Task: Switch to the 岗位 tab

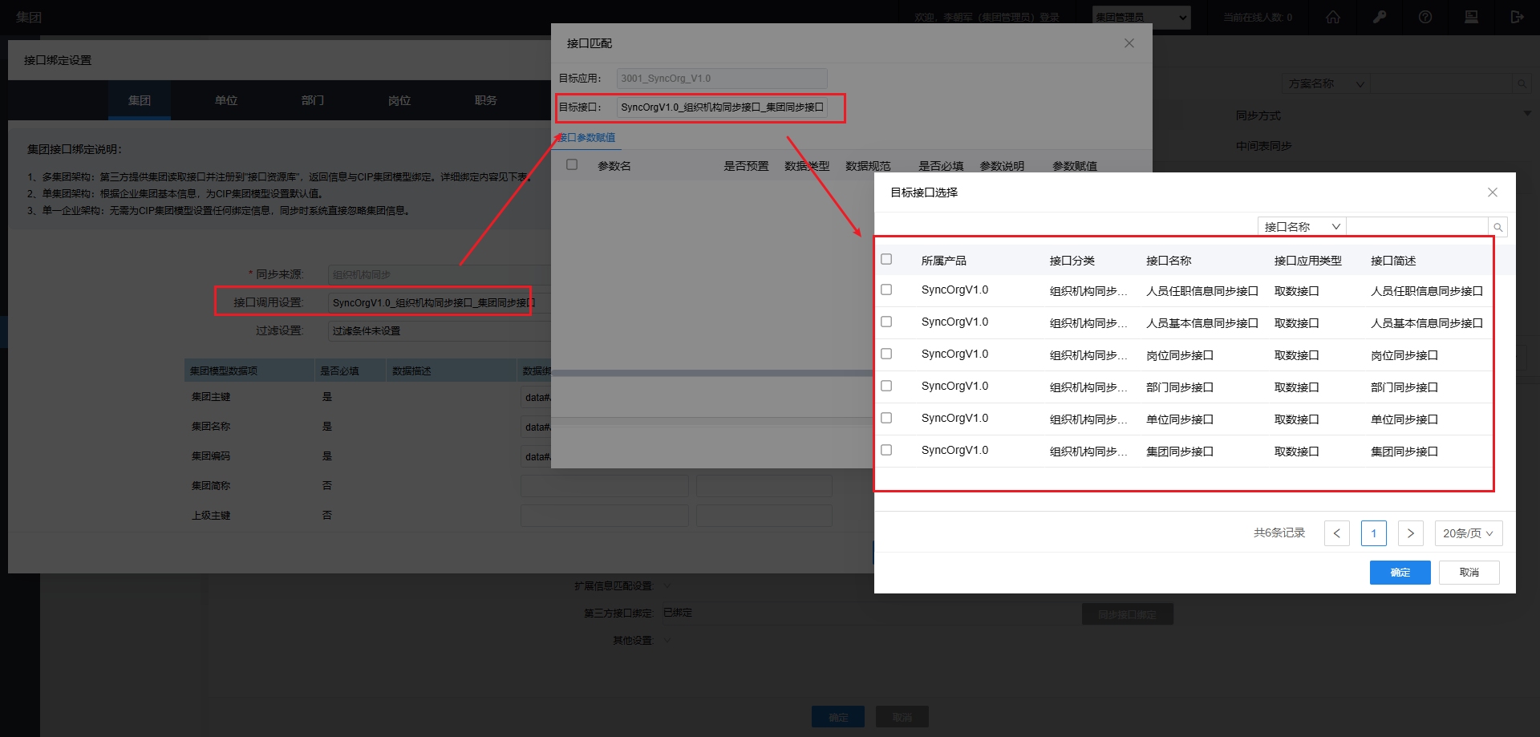Action: 399,100
